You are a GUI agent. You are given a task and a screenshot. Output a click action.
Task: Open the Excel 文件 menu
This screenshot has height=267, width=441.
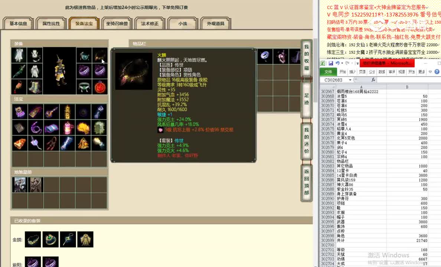pos(329,72)
